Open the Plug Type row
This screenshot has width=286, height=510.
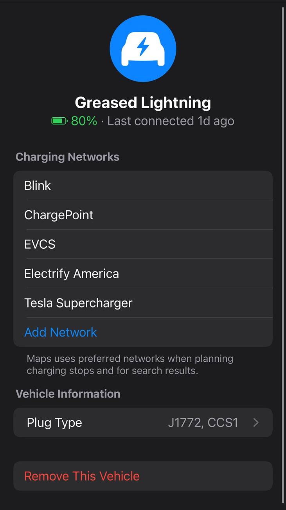(x=143, y=423)
